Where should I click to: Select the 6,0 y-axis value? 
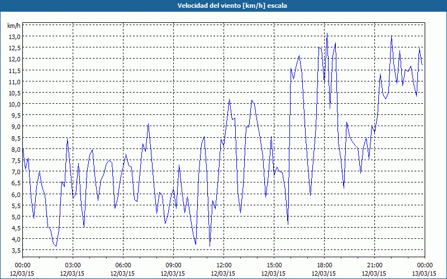(x=16, y=194)
